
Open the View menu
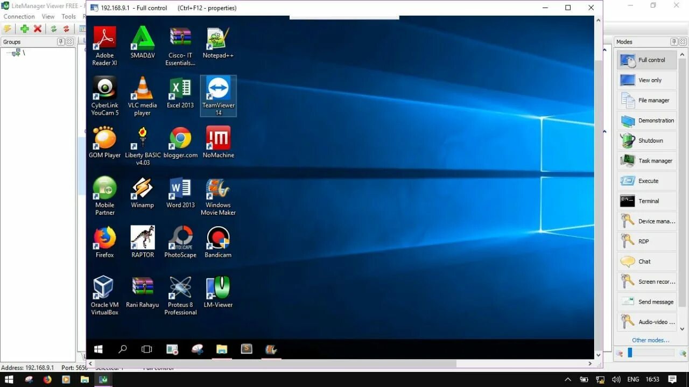tap(48, 17)
